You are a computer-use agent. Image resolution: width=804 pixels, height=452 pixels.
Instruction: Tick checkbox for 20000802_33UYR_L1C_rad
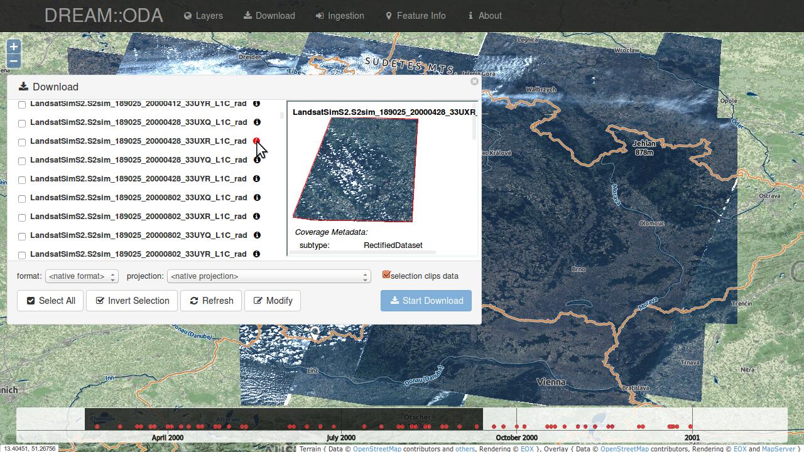(x=22, y=255)
